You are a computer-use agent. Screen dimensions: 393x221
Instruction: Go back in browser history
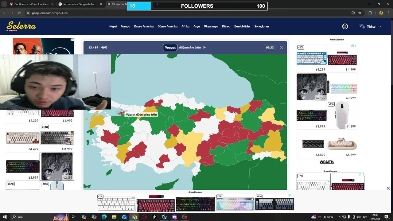click(4, 13)
